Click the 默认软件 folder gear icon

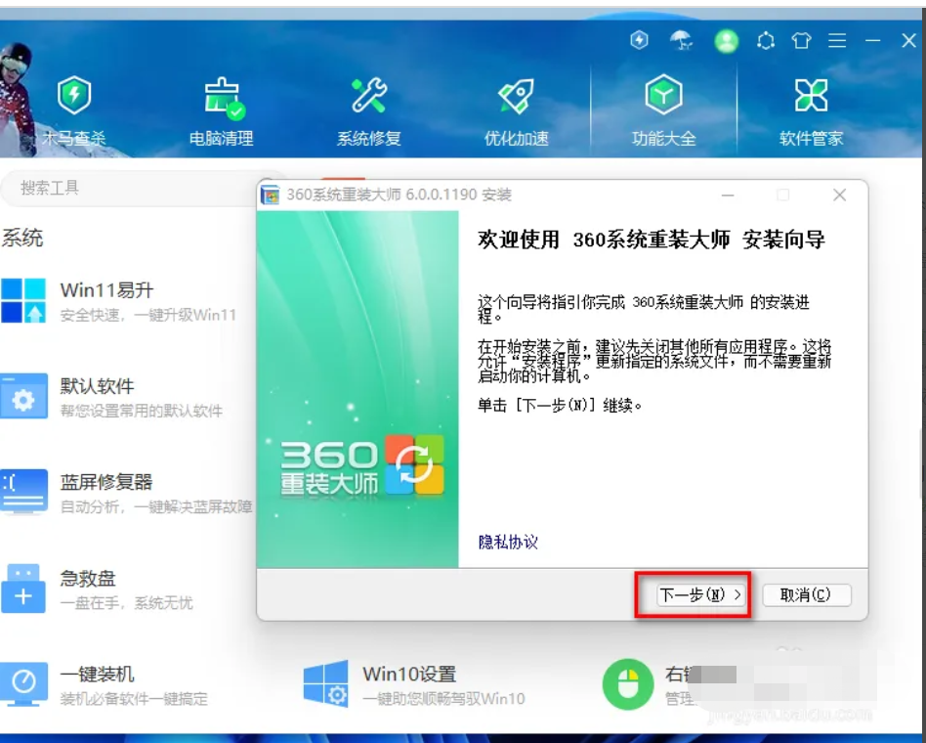pyautogui.click(x=23, y=397)
